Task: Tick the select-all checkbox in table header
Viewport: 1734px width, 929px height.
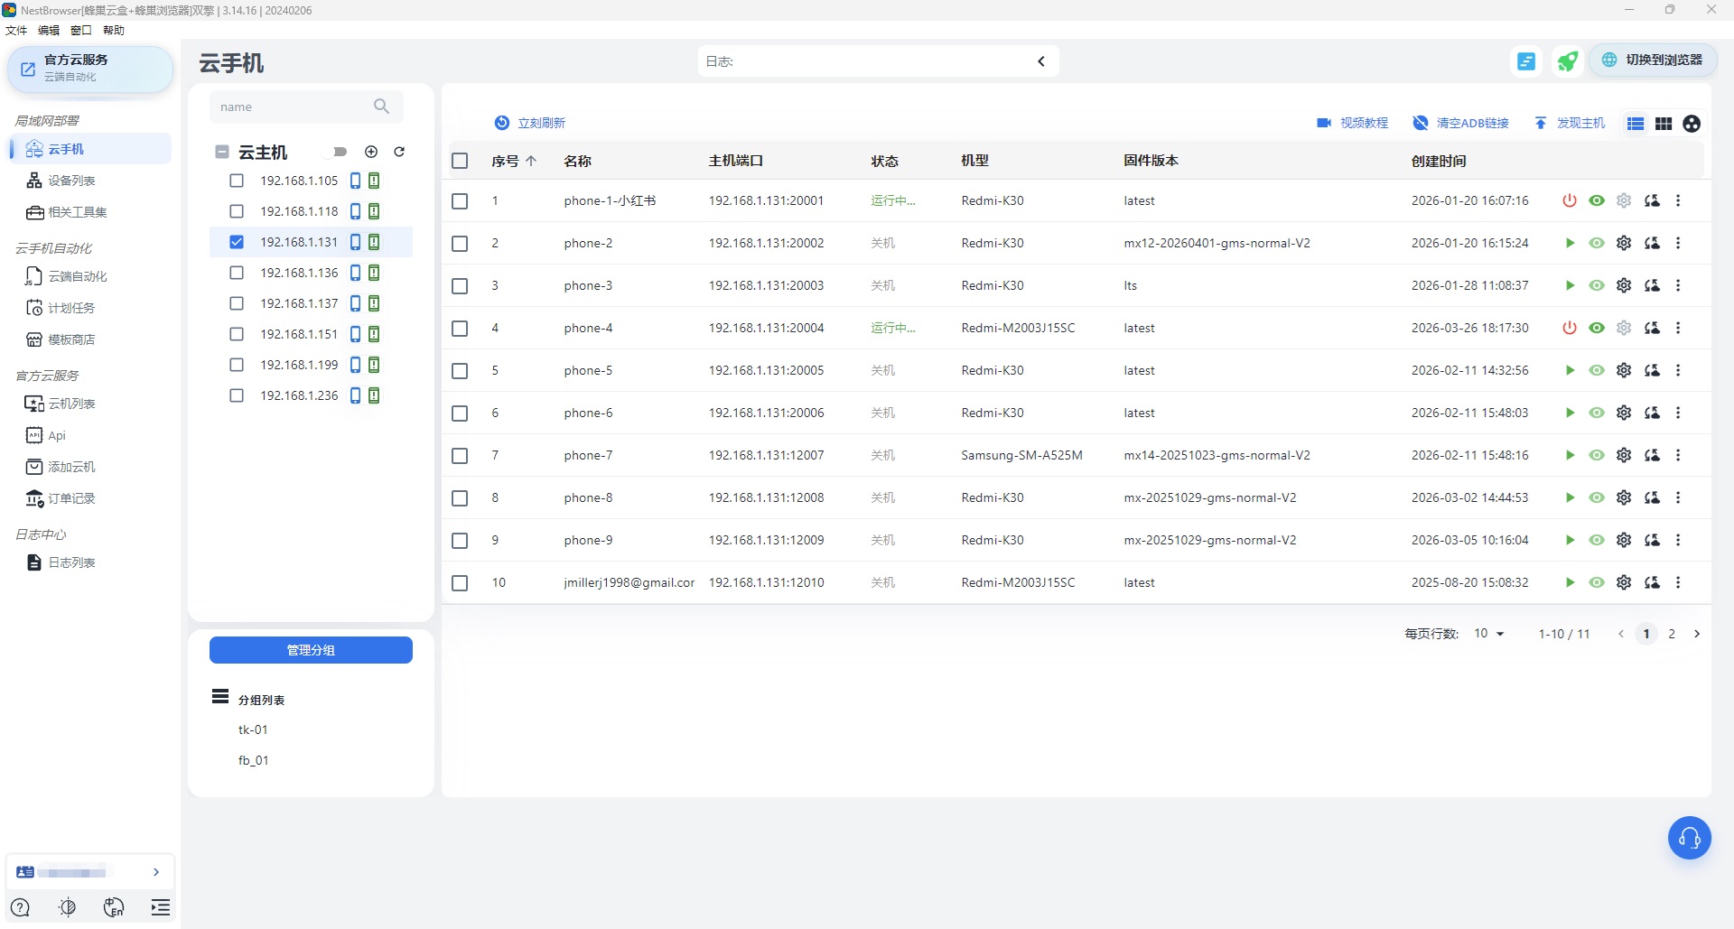Action: click(x=460, y=161)
